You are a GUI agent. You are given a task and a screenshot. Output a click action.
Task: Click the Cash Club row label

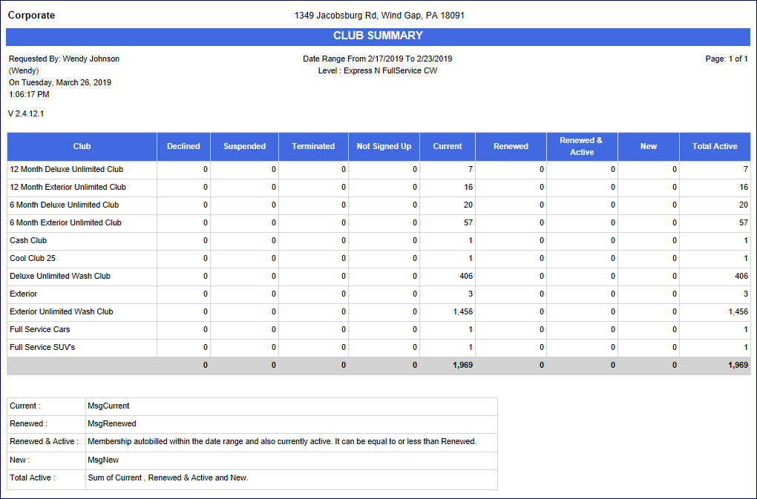click(27, 241)
